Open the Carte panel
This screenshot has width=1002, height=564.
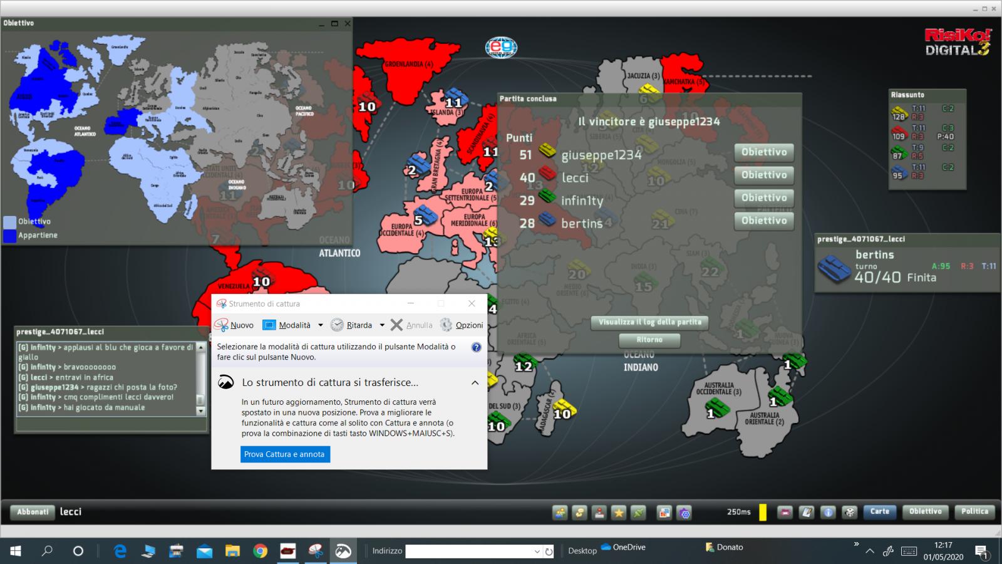[x=879, y=511]
